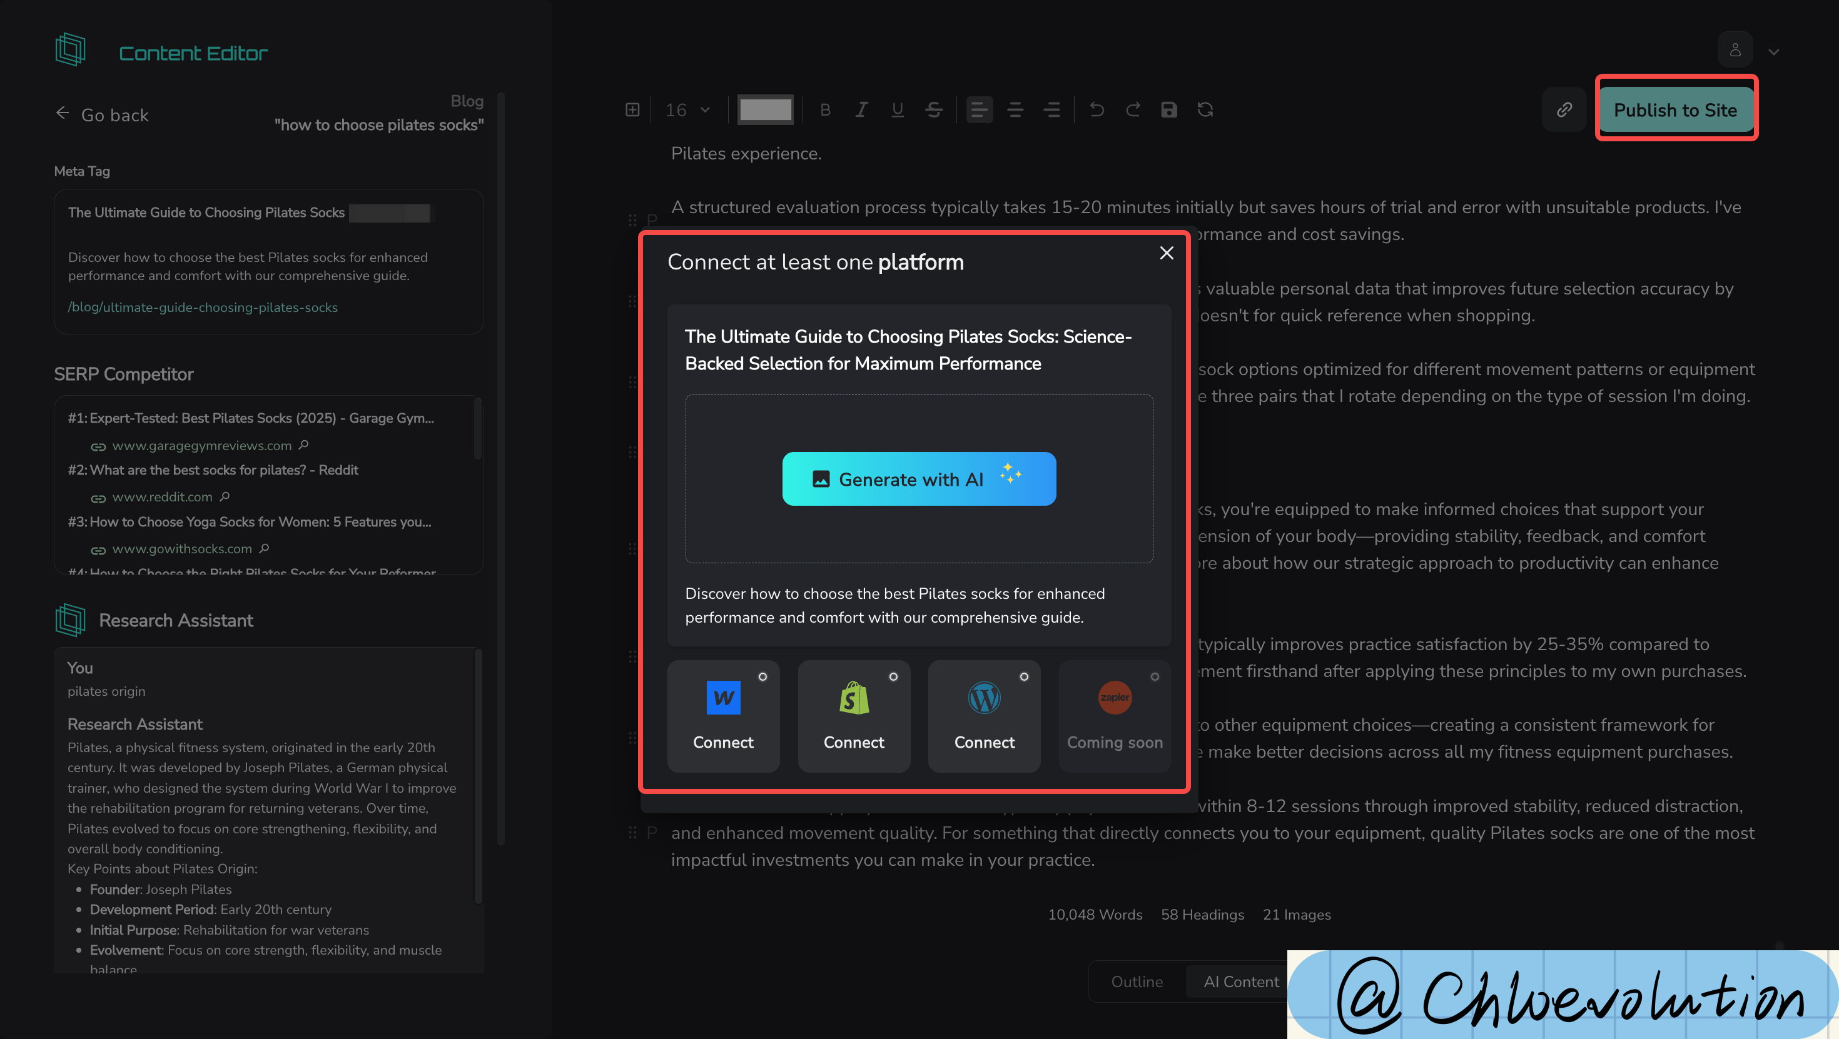This screenshot has width=1839, height=1039.
Task: Open www.gowithsocks.com competitor link
Action: [x=182, y=550]
